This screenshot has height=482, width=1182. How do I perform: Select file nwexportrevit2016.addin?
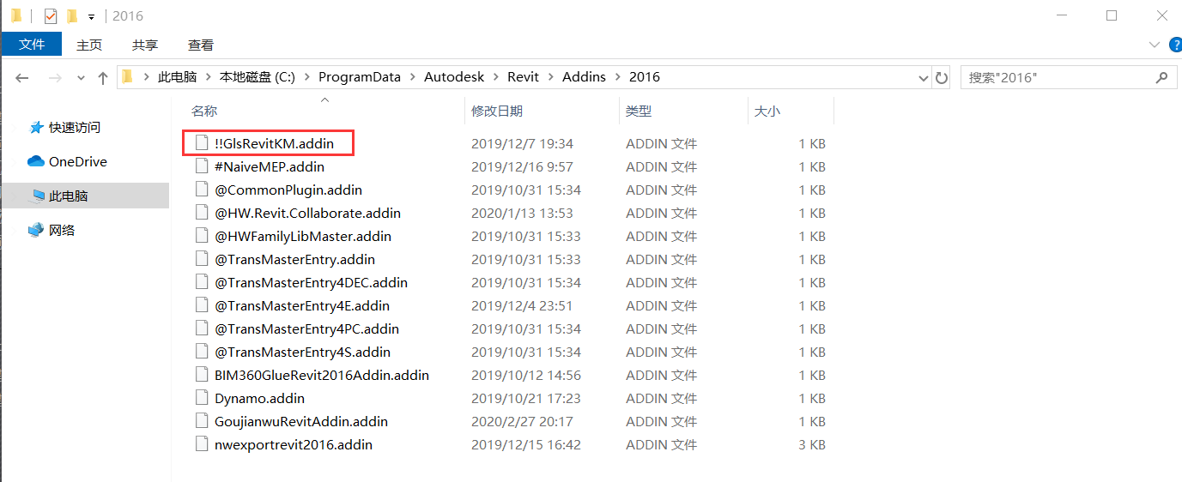click(294, 444)
